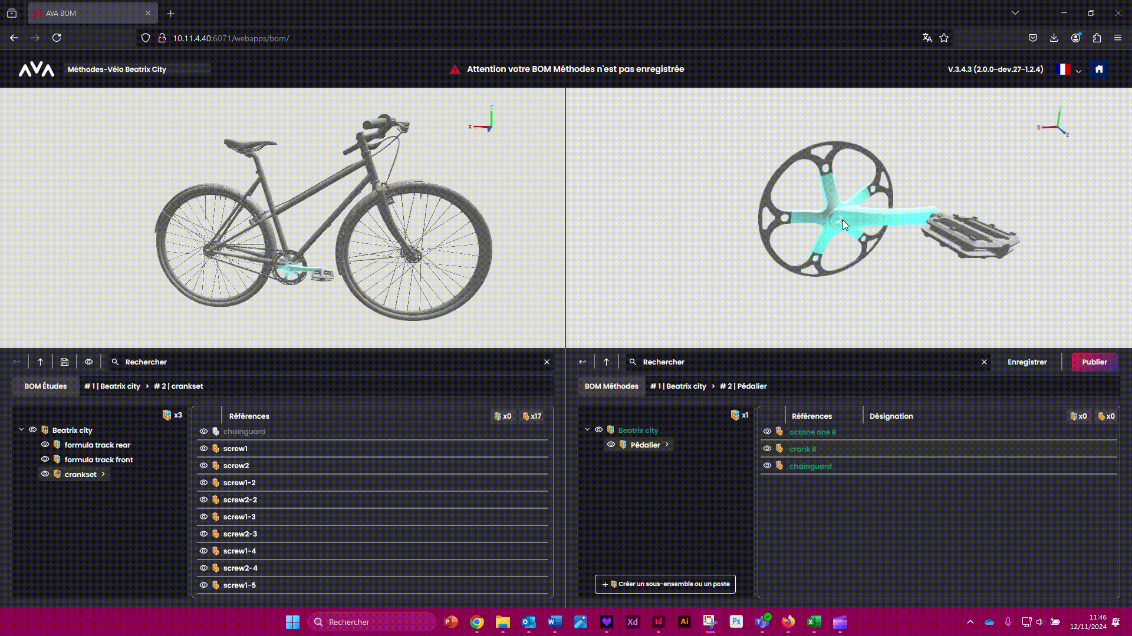The height and width of the screenshot is (636, 1132).
Task: Collapse the Beatrix city tree in BOM Études
Action: 21,430
